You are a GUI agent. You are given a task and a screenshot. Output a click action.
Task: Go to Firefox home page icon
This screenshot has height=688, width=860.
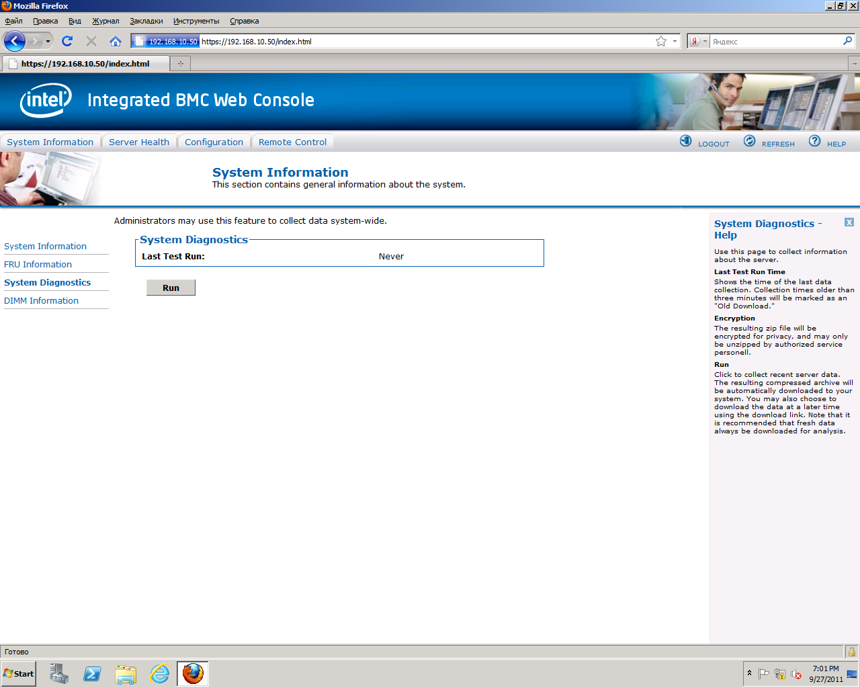pyautogui.click(x=116, y=41)
